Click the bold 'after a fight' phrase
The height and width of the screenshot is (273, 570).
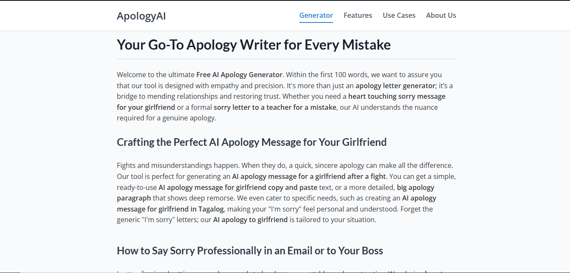pos(365,176)
